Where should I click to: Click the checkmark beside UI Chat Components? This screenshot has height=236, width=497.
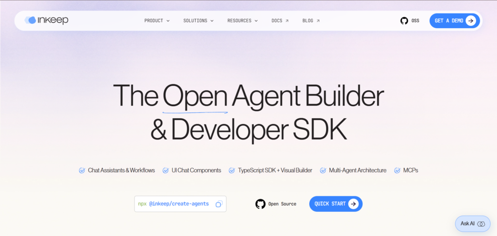click(x=166, y=171)
